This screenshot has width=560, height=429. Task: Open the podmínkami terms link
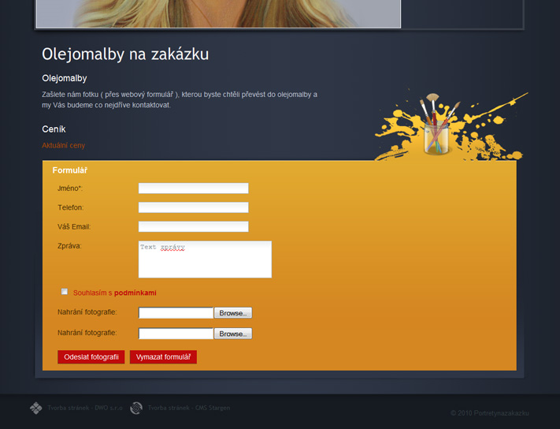pos(135,293)
